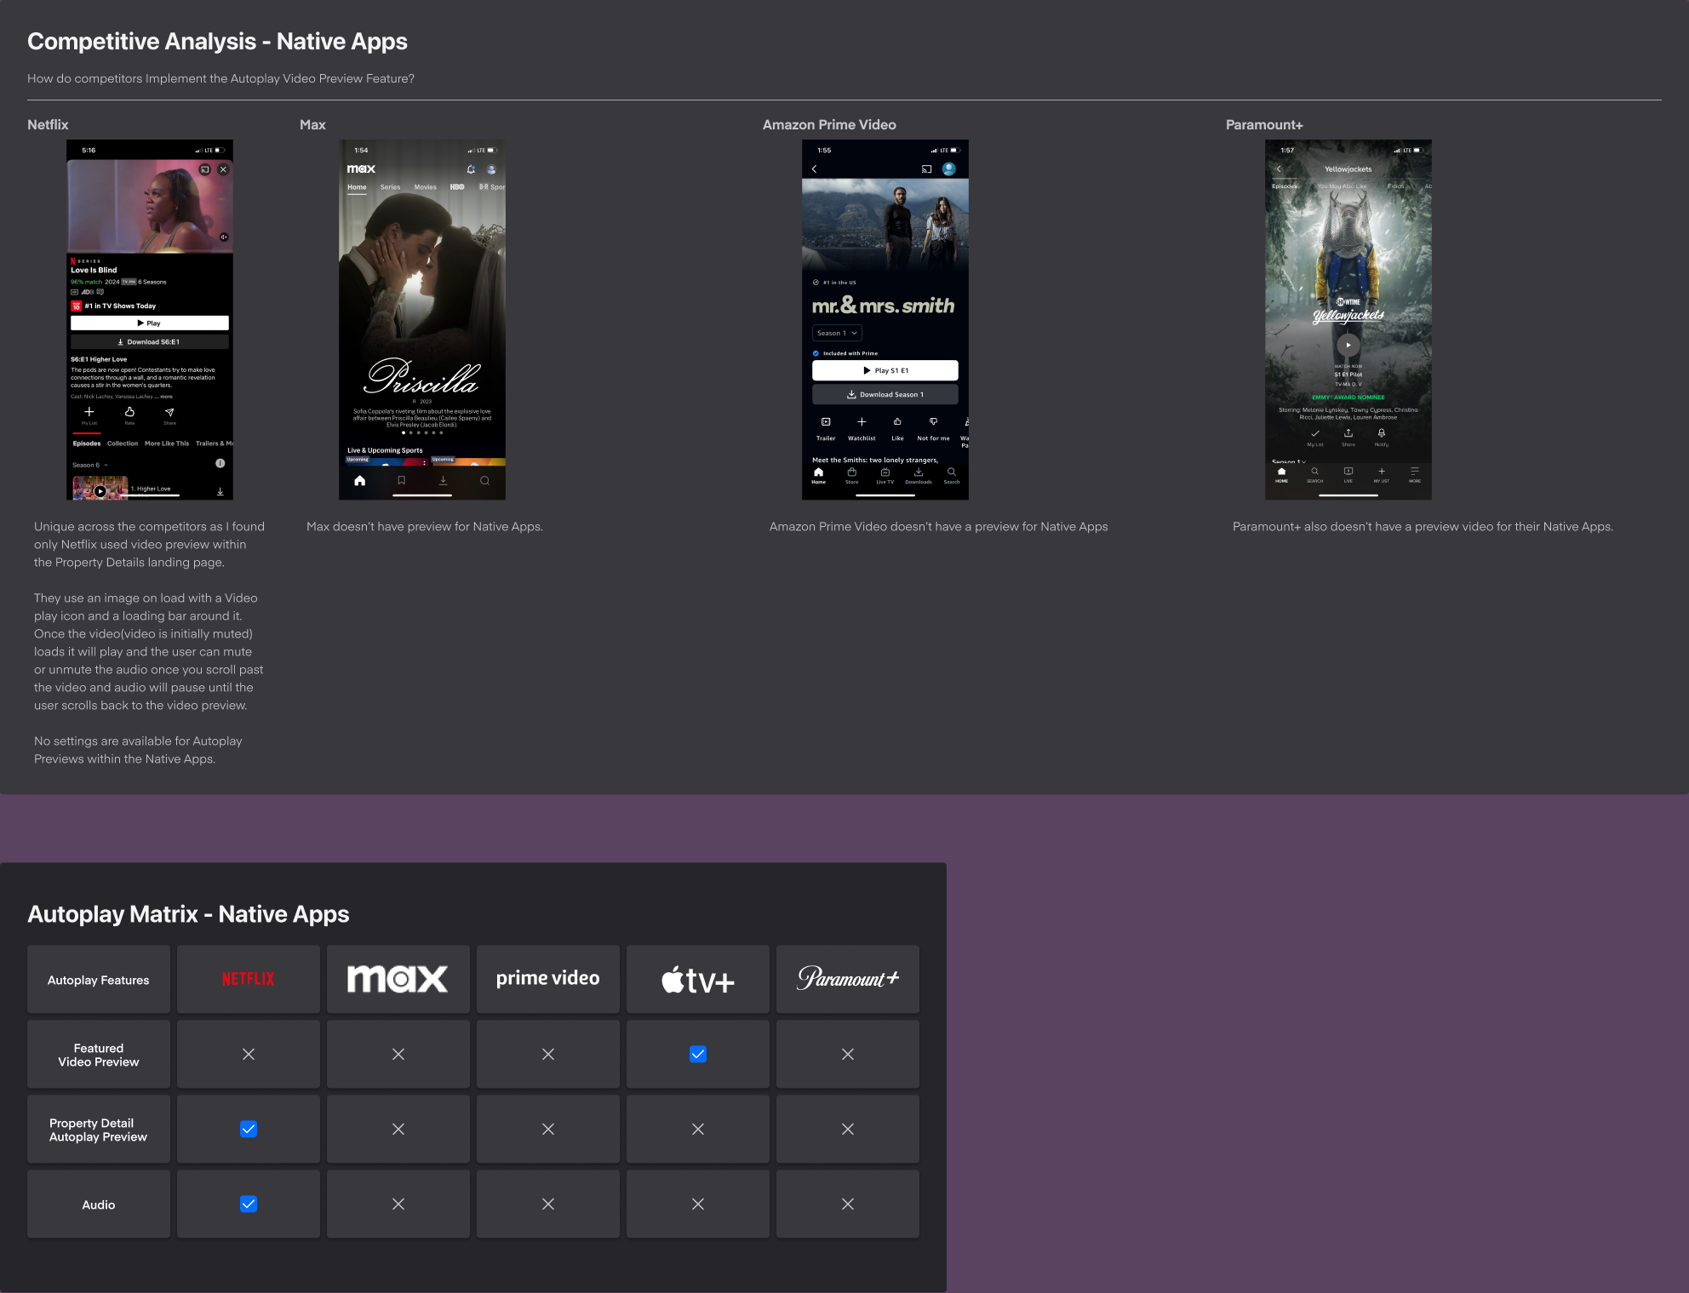Toggle Netflix Audio checkbox in matrix
Screen dimensions: 1689x1293
(x=249, y=1204)
